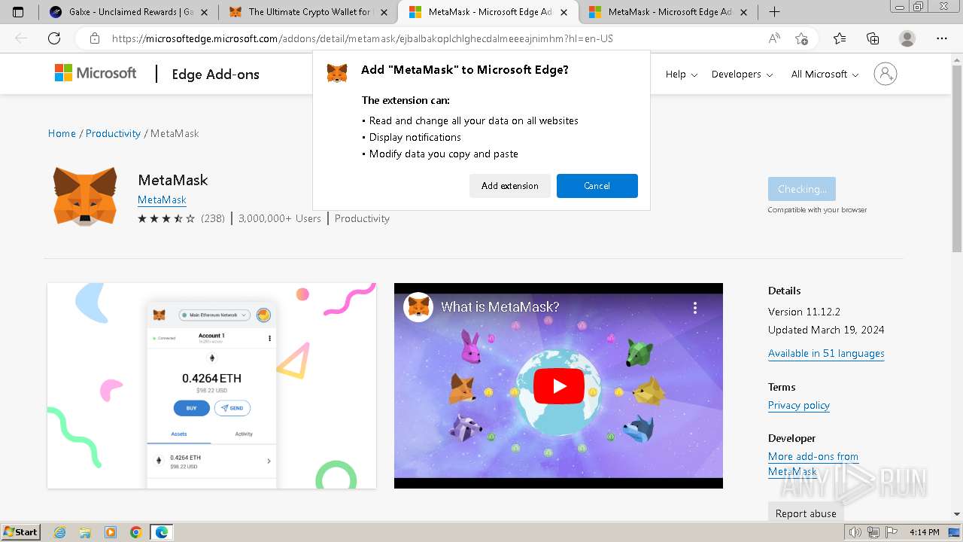The height and width of the screenshot is (542, 963).
Task: Click the (238) ratings count
Action: pos(213,218)
